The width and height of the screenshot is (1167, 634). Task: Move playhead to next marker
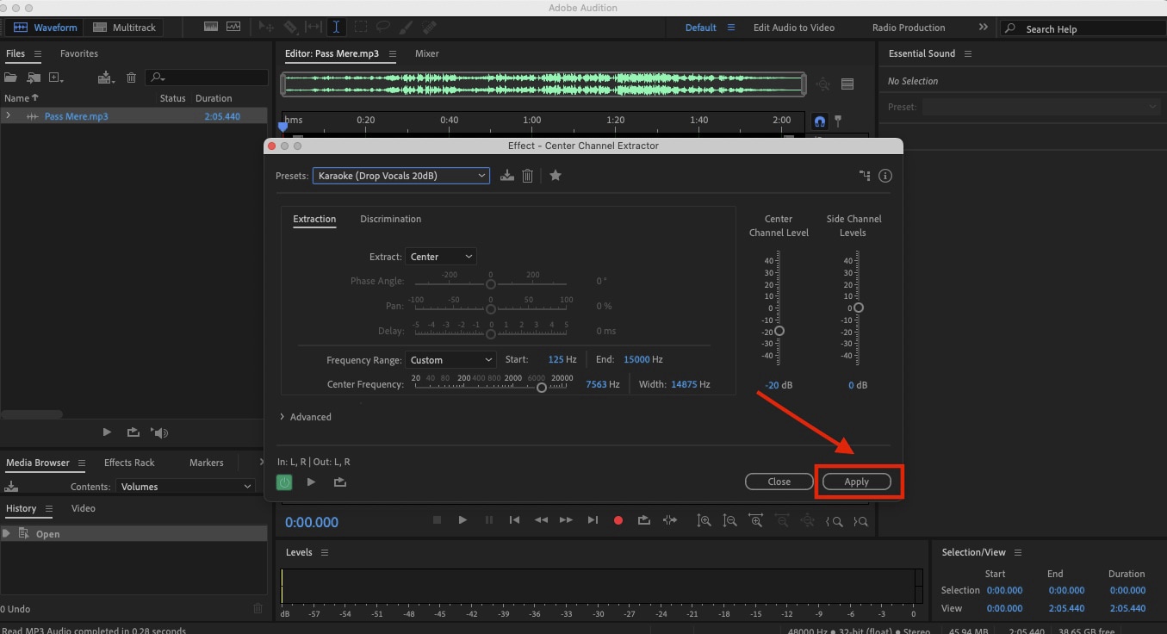click(593, 520)
